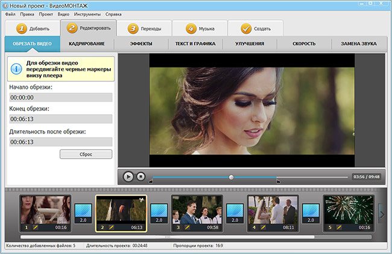Select the fireworks clip thumbnail in timeline
The width and height of the screenshot is (392, 254).
point(348,209)
